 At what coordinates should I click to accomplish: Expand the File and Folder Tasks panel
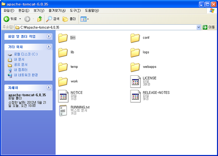click(49, 36)
